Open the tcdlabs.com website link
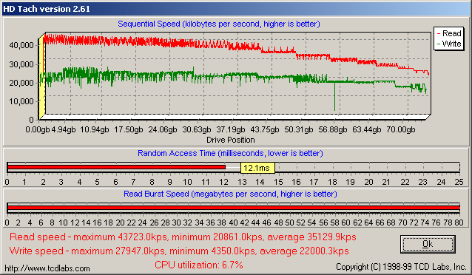Viewport: 472px width, 275px height. click(x=47, y=268)
